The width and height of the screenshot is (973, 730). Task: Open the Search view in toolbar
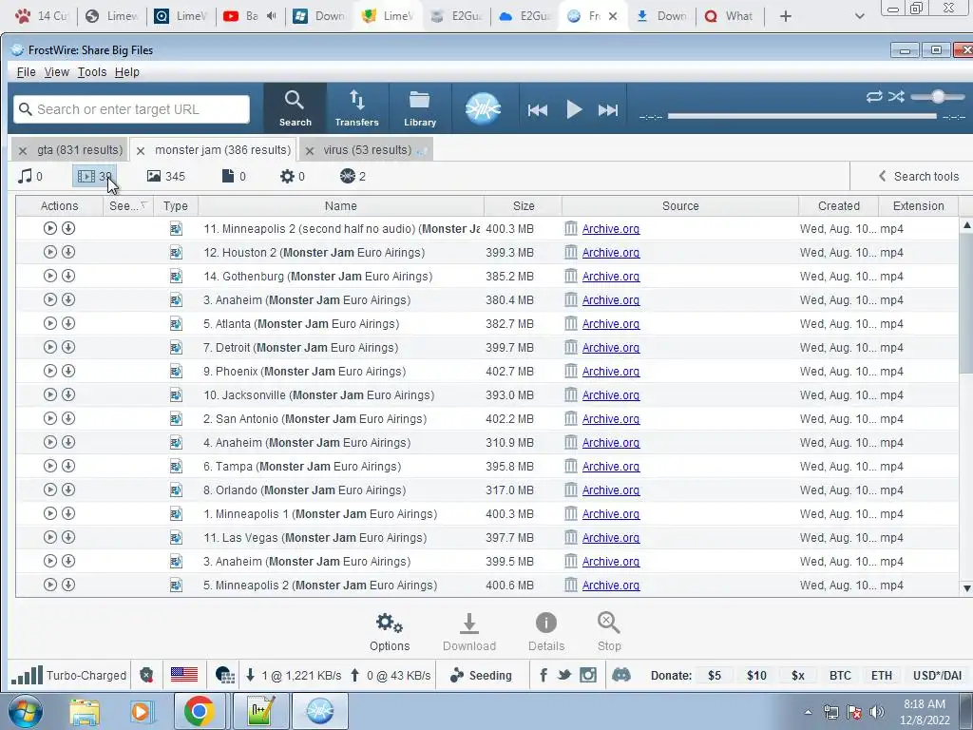pyautogui.click(x=295, y=108)
